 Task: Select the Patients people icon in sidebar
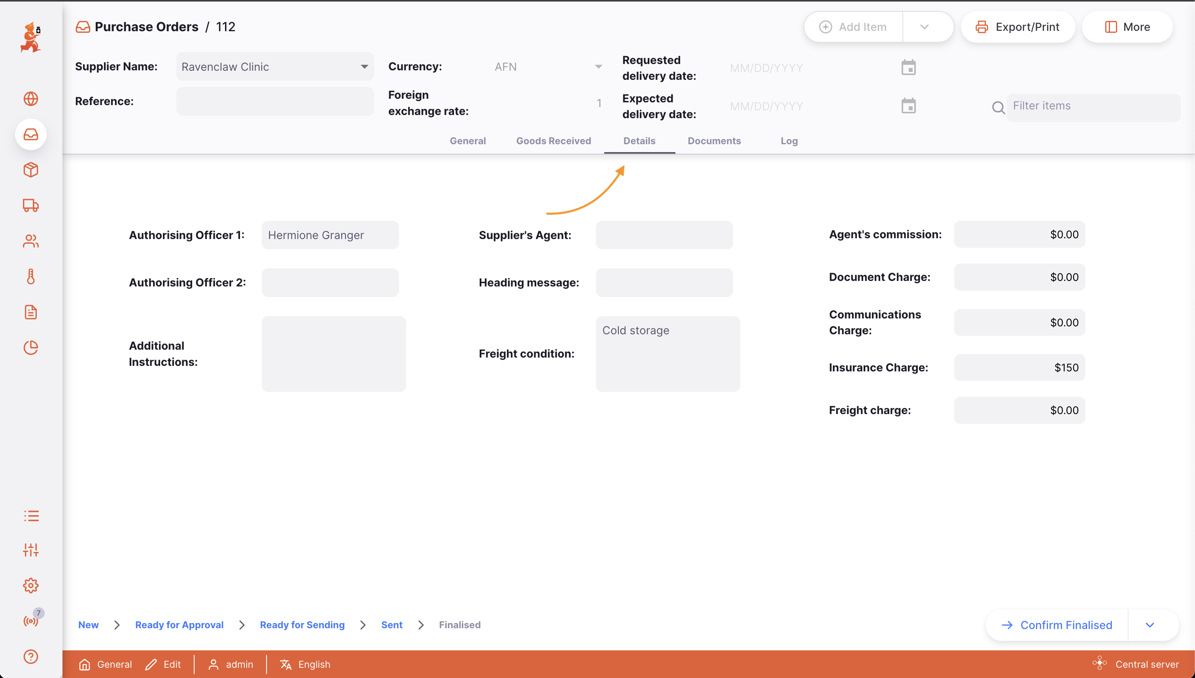[x=31, y=241]
